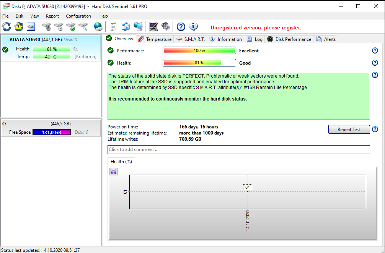Click the help icon next to Performance

point(375,50)
